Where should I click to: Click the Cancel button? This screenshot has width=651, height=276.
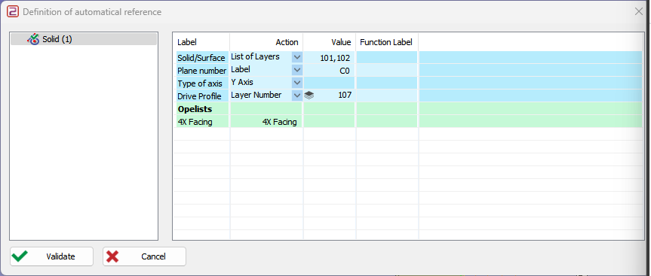(145, 256)
